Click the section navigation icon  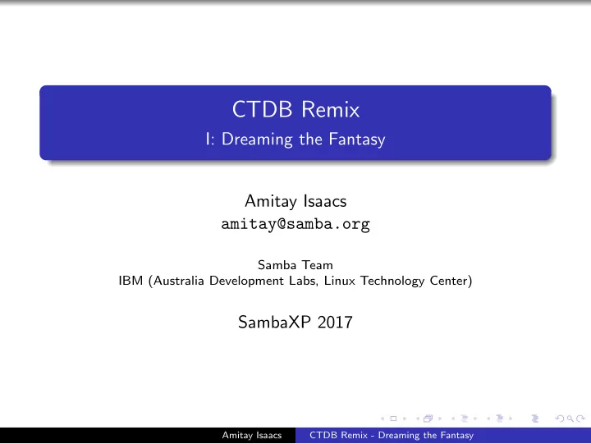(x=500, y=419)
